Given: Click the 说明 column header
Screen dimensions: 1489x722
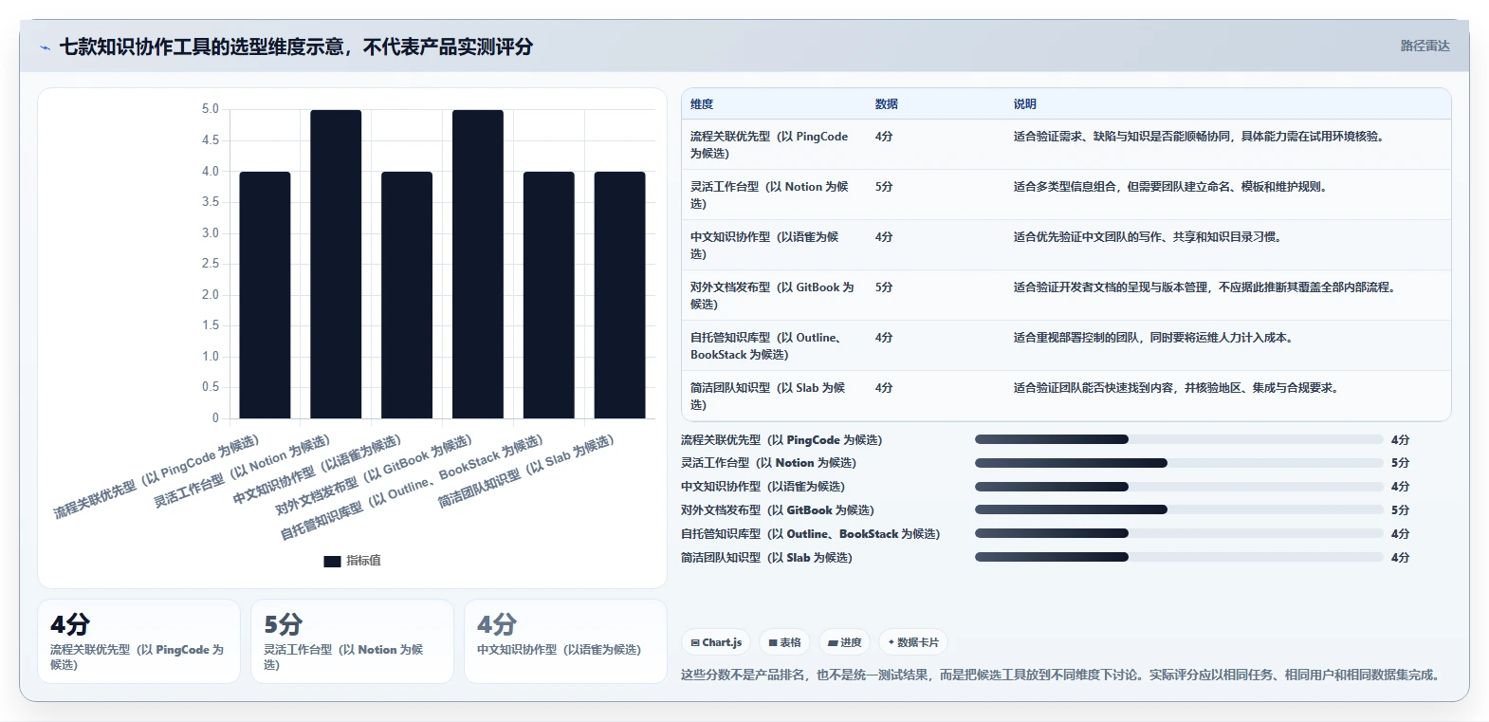Looking at the screenshot, I should pyautogui.click(x=1025, y=104).
